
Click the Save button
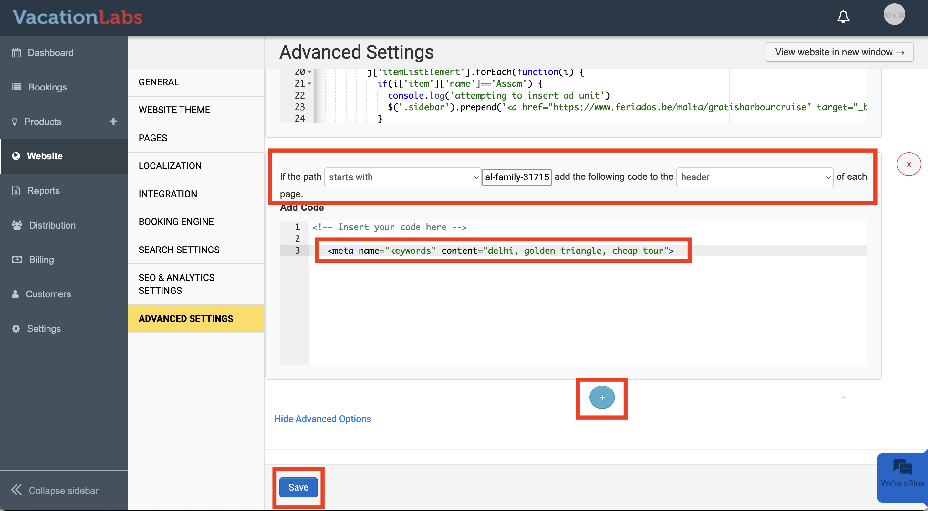(x=298, y=487)
